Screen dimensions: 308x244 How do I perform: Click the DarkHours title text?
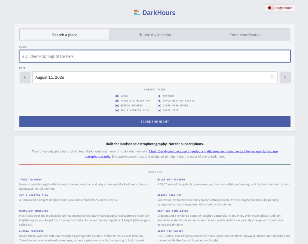click(159, 13)
